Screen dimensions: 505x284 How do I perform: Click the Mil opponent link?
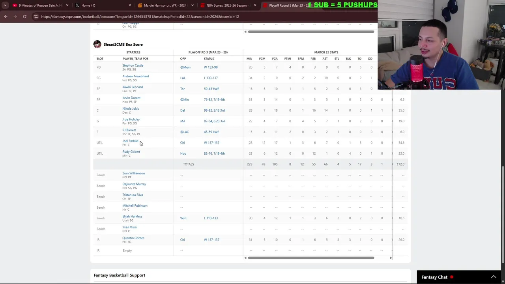(182, 121)
